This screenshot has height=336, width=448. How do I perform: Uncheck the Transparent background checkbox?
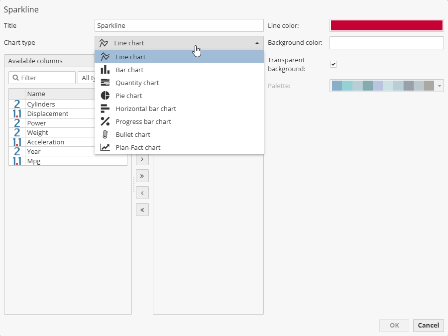333,64
